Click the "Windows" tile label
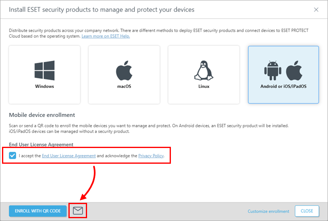Viewport: 328px width, 221px height. (x=45, y=86)
